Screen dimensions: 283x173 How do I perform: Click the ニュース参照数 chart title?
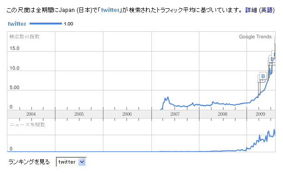[x=27, y=125]
